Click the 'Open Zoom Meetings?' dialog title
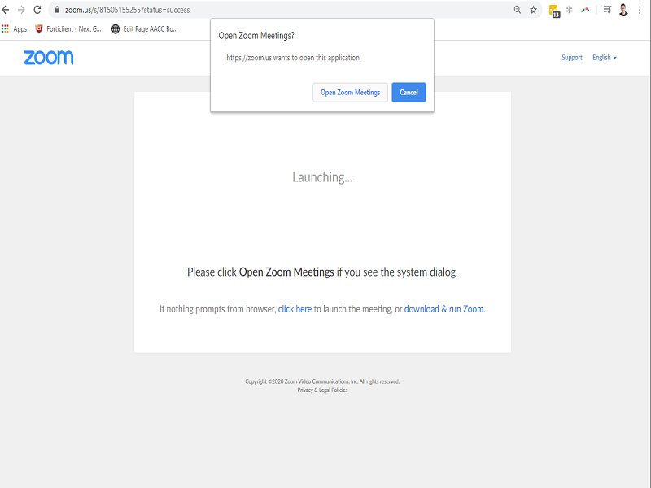651x488 pixels. [256, 36]
